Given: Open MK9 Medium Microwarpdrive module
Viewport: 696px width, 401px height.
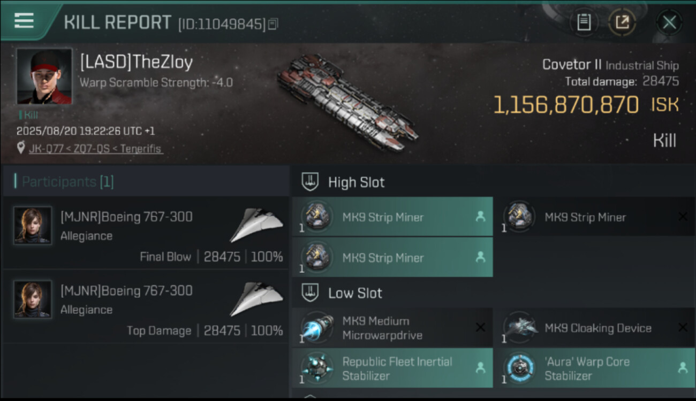Looking at the screenshot, I should pos(392,328).
